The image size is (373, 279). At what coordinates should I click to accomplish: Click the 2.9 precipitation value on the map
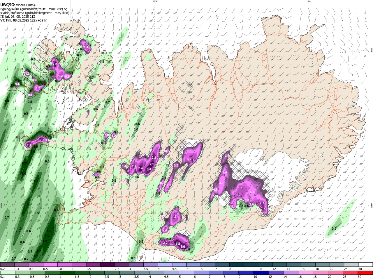[x=152, y=164]
